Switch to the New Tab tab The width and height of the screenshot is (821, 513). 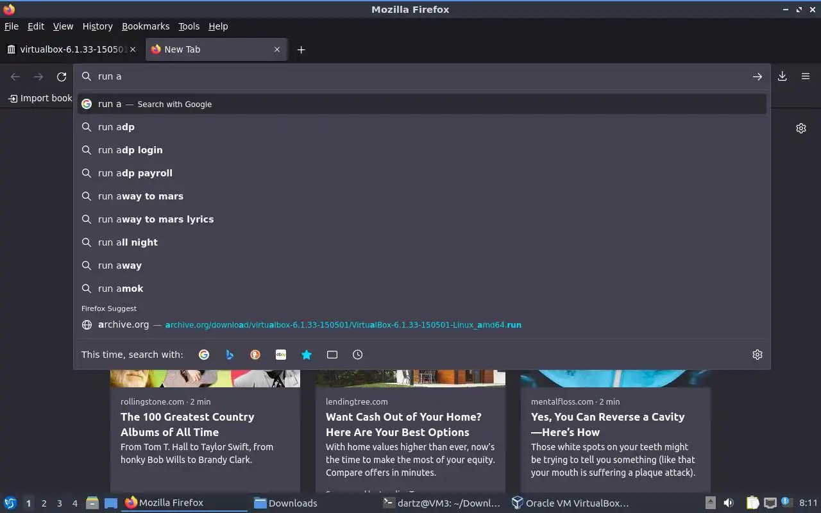pyautogui.click(x=216, y=49)
